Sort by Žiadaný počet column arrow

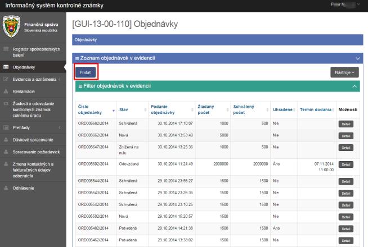(228, 109)
